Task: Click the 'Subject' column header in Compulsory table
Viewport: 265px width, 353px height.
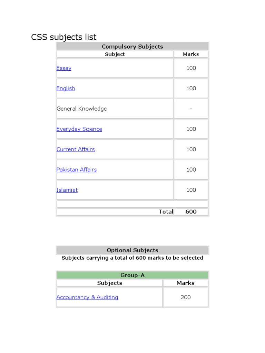Action: (115, 54)
